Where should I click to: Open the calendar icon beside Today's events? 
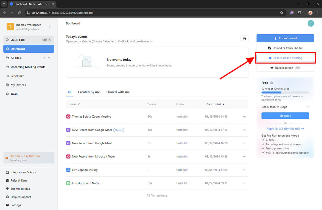click(244, 39)
